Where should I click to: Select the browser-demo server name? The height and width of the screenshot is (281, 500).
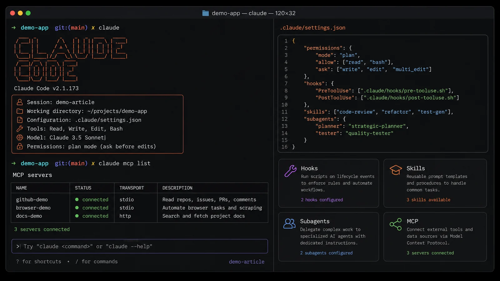pyautogui.click(x=33, y=208)
